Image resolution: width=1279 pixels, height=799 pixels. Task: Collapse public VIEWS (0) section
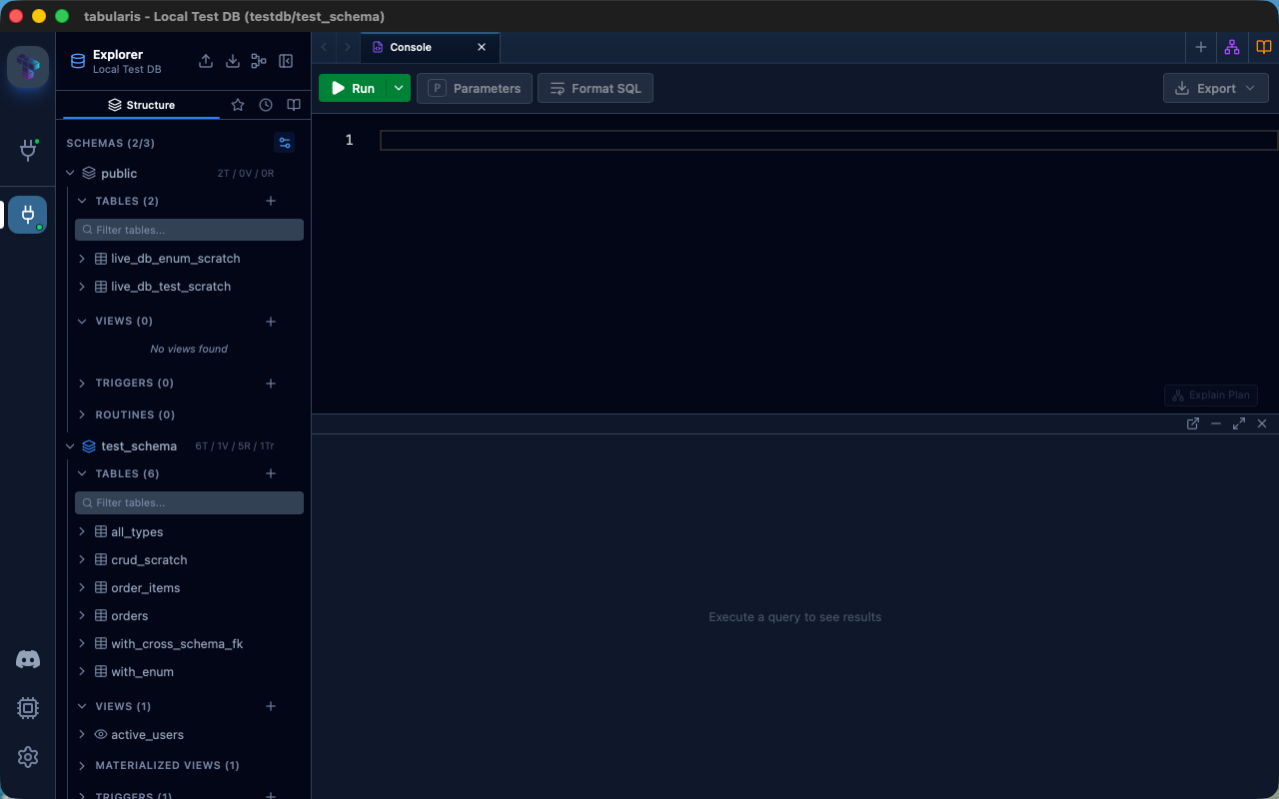tap(82, 322)
